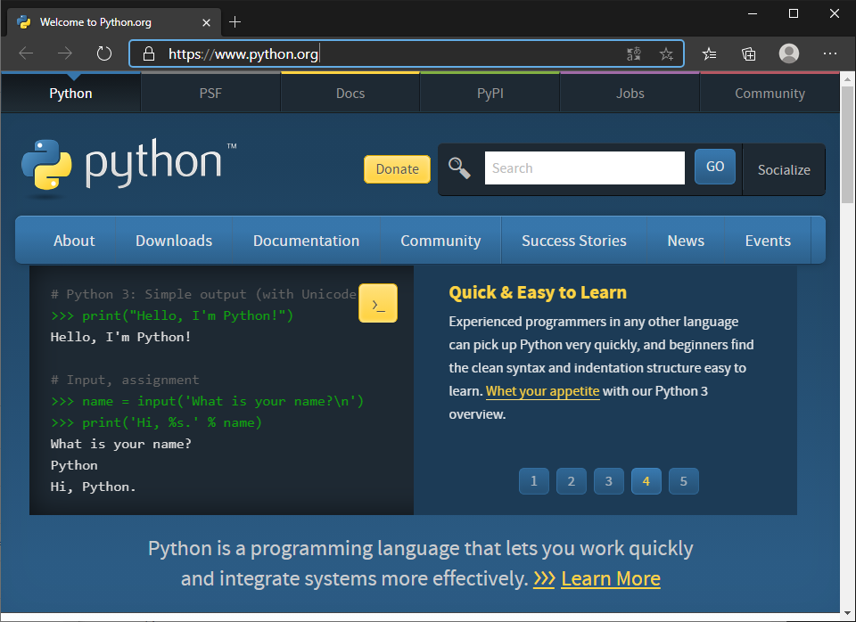Select the Community top-level tab

770,94
